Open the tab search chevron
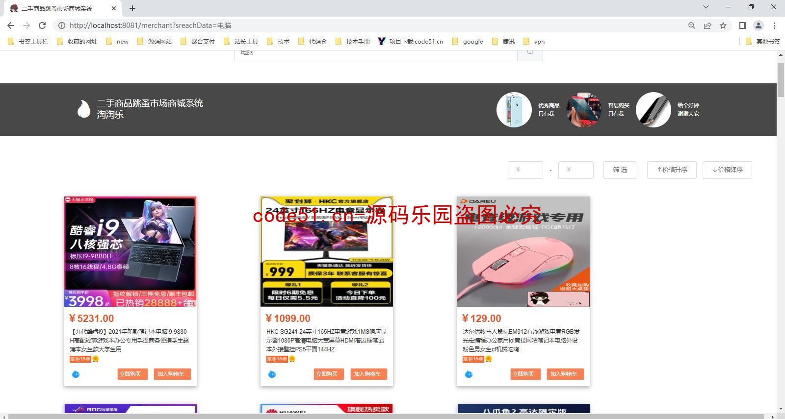Image resolution: width=785 pixels, height=419 pixels. (706, 7)
